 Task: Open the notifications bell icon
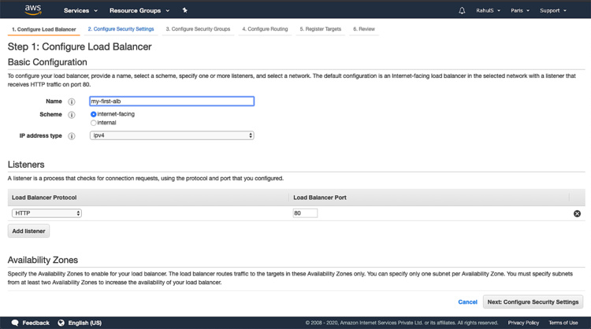coord(462,10)
